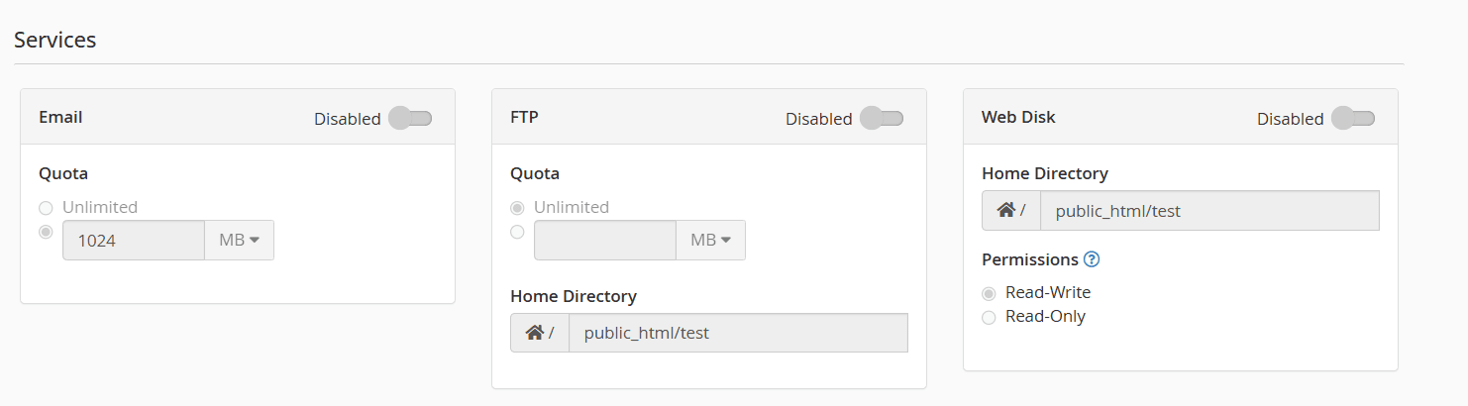This screenshot has width=1468, height=406.
Task: Select the Email Unlimited quota radio button
Action: tap(46, 208)
